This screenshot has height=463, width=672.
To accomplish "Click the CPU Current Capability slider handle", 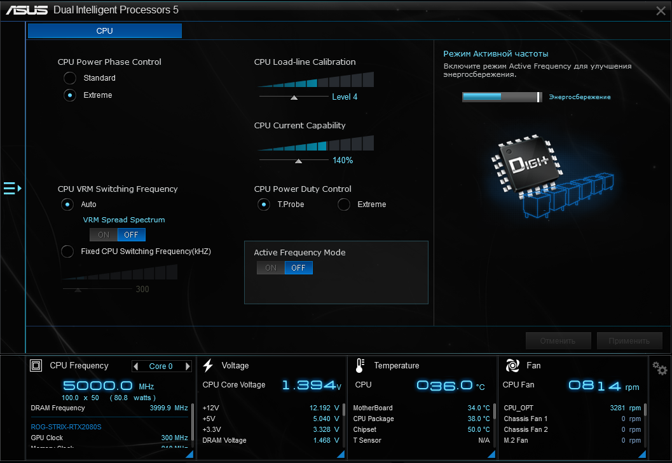I will pyautogui.click(x=299, y=161).
